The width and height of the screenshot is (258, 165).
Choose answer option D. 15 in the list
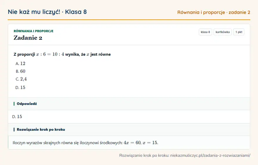[21, 88]
